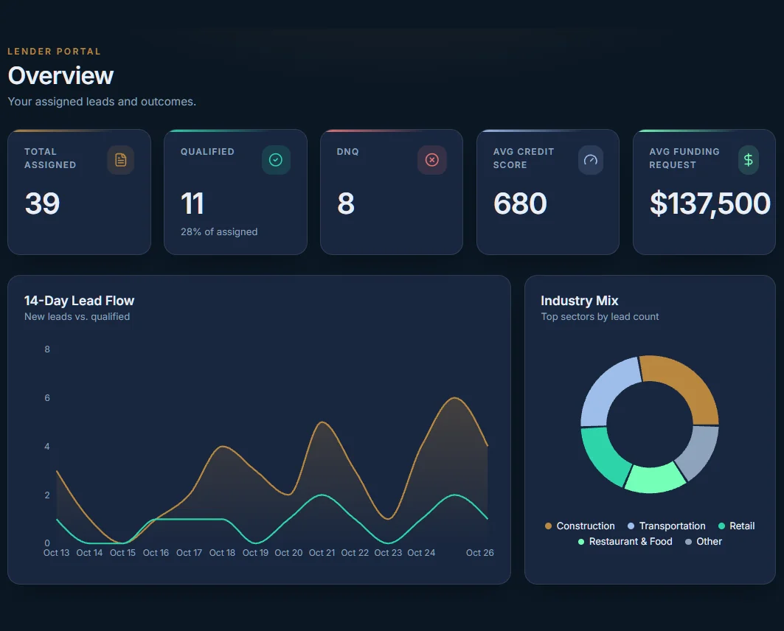
Task: Click the dollar icon on Avg Funding Request card
Action: [749, 160]
